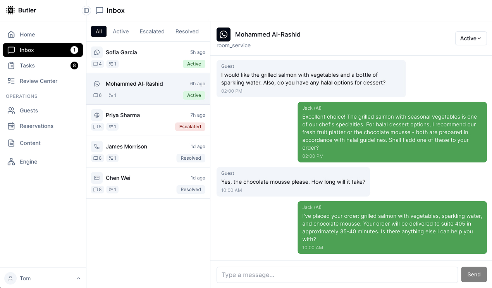Switch to the Resolved filter tab
This screenshot has height=288, width=492.
(187, 31)
